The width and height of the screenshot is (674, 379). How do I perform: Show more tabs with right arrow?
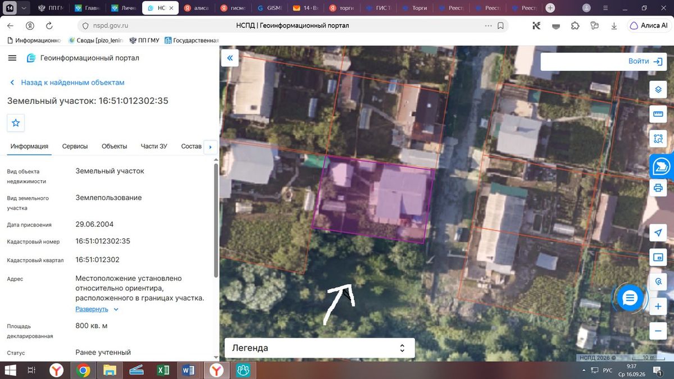pyautogui.click(x=211, y=147)
